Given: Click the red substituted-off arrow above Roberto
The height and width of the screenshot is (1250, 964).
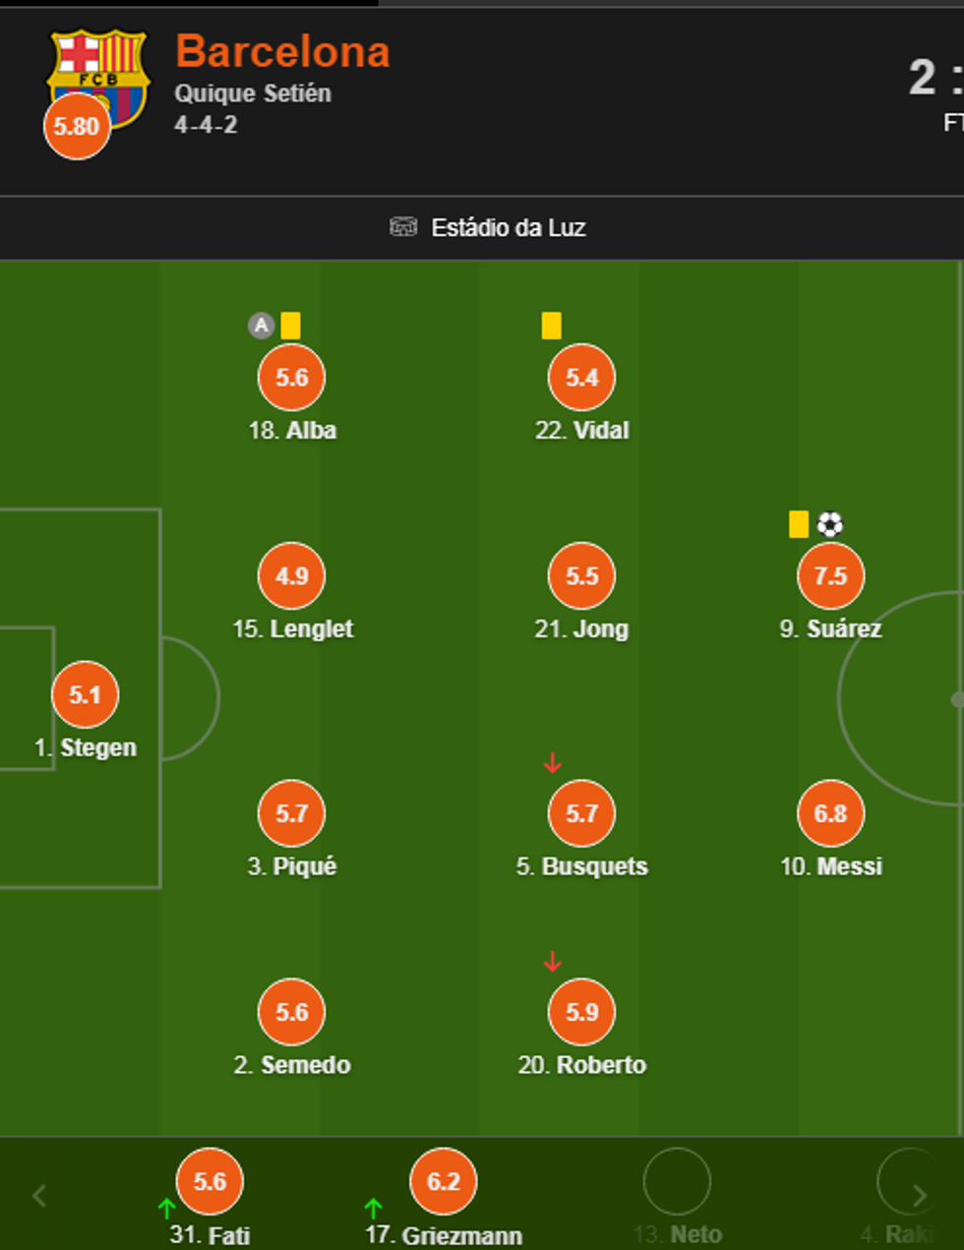Looking at the screenshot, I should tap(553, 961).
